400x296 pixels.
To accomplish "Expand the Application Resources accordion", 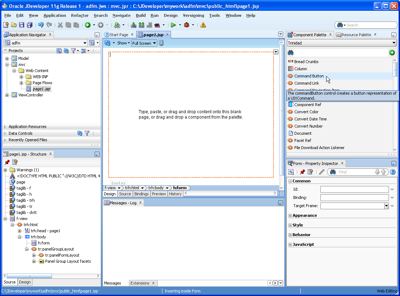I will pos(5,126).
